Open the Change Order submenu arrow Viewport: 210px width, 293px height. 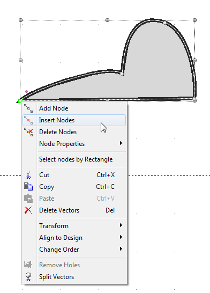click(x=121, y=249)
